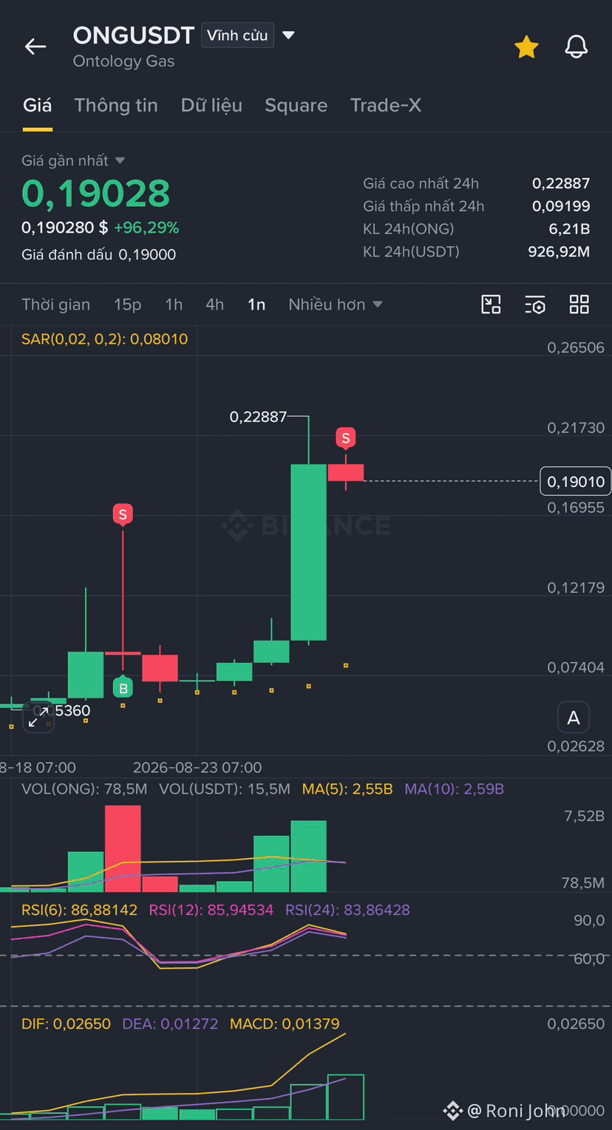Click the Giá đánh dấu 0,19000 text
This screenshot has height=1130, width=612.
[99, 255]
